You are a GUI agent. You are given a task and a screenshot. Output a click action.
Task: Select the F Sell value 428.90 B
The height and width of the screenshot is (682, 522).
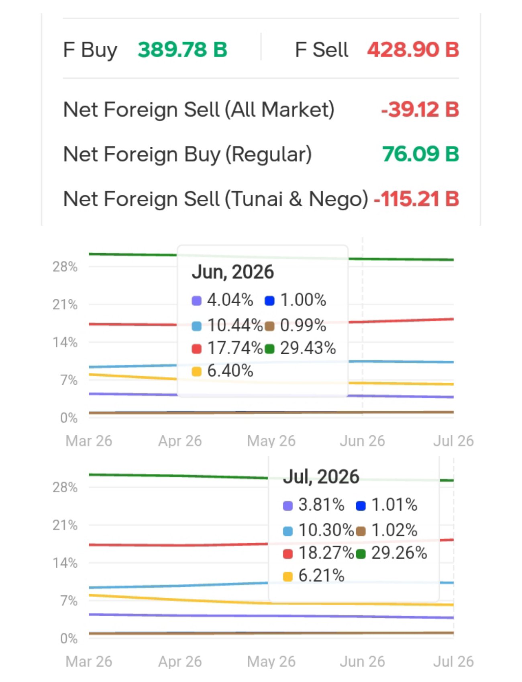(413, 50)
